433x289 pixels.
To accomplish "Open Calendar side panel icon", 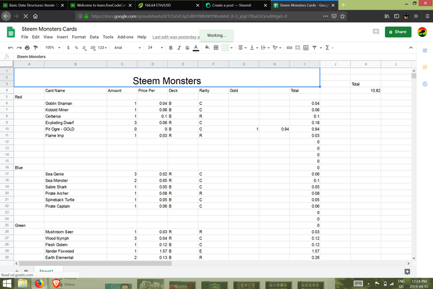I will pyautogui.click(x=425, y=51).
